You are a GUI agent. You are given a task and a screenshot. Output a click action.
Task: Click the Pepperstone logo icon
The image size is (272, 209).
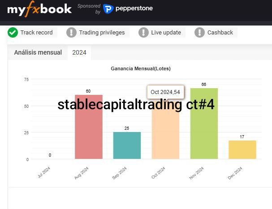click(108, 9)
